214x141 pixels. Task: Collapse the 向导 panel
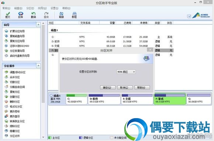tap(38, 25)
